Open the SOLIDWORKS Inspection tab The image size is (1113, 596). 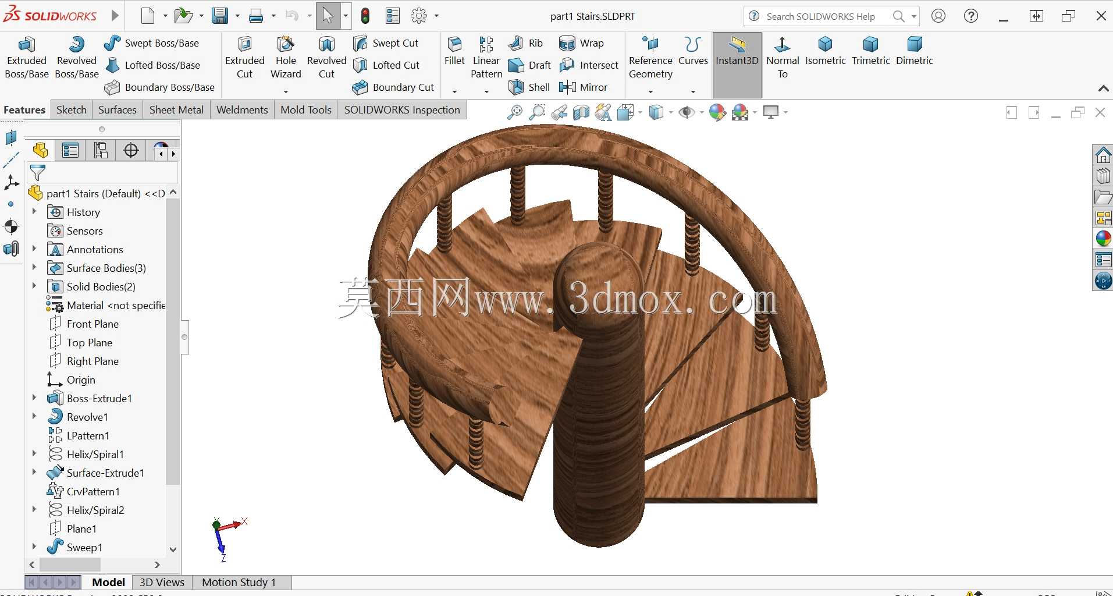pos(402,110)
